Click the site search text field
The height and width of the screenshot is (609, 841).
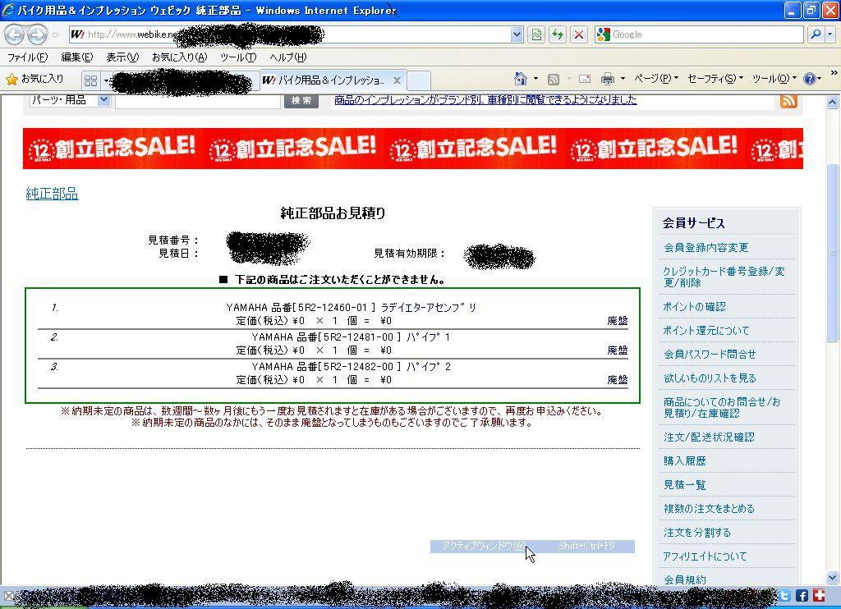(x=198, y=101)
